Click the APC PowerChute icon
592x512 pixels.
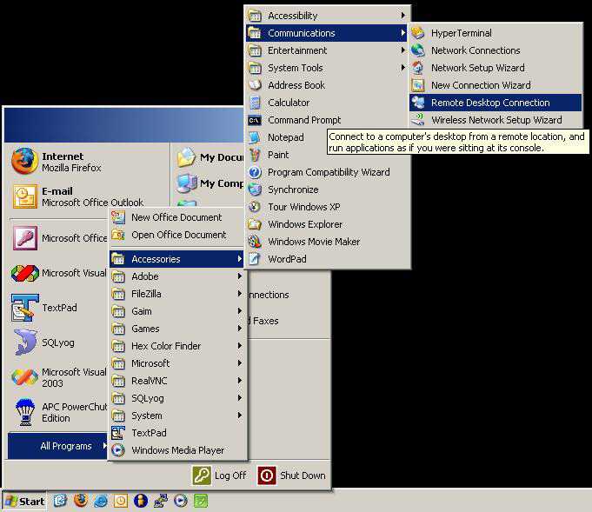(x=25, y=412)
